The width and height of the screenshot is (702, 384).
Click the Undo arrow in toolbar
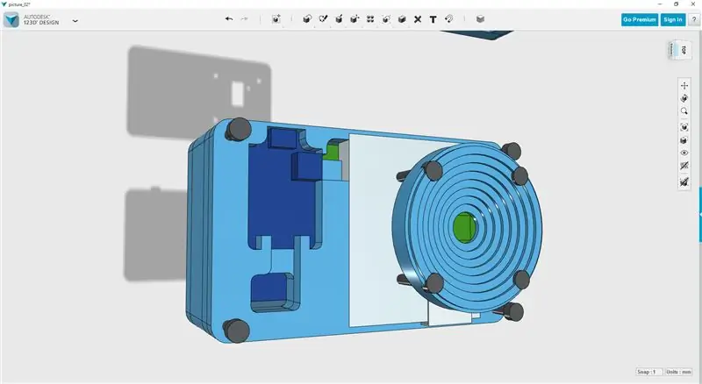pyautogui.click(x=229, y=18)
